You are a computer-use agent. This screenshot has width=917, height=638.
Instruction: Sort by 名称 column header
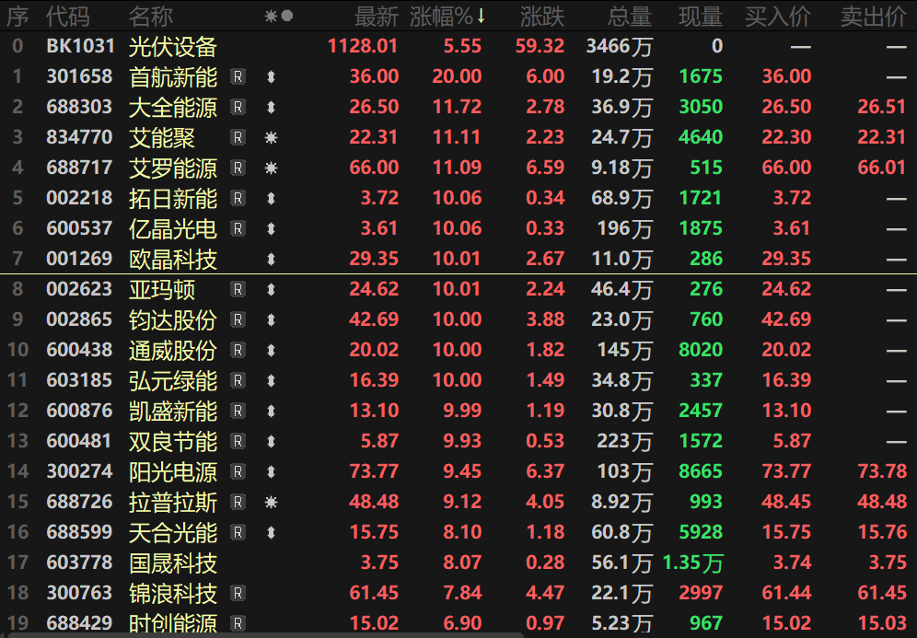(151, 17)
